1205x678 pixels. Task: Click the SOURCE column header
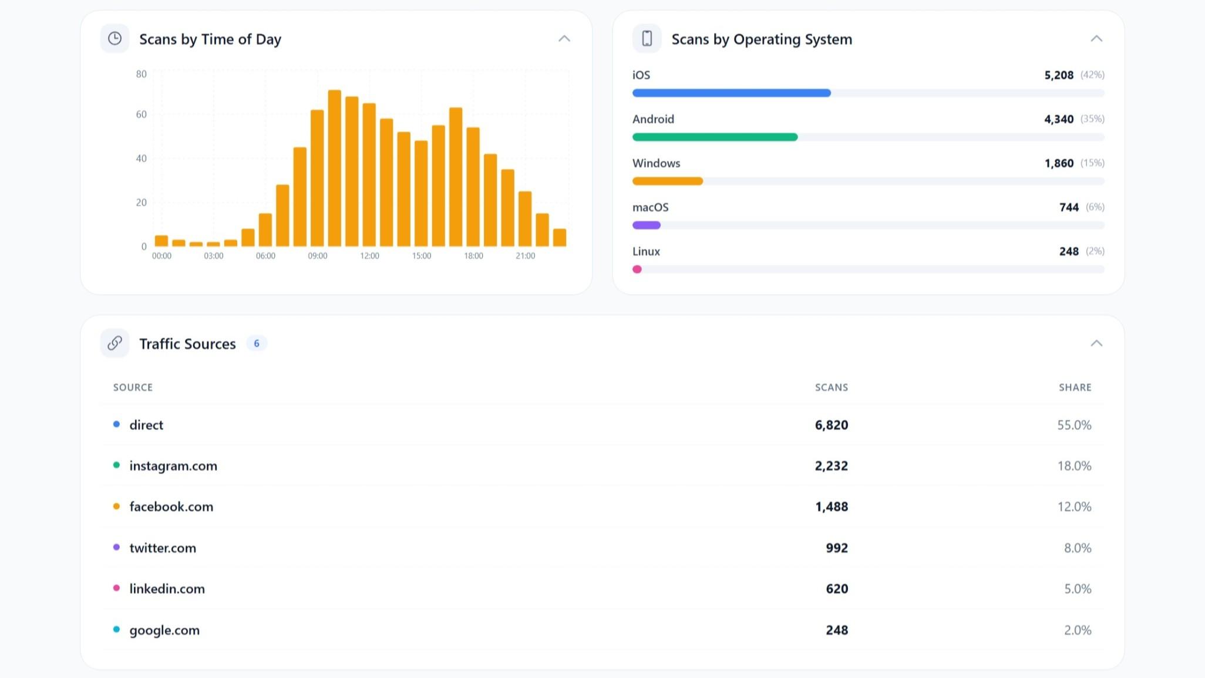pyautogui.click(x=133, y=387)
